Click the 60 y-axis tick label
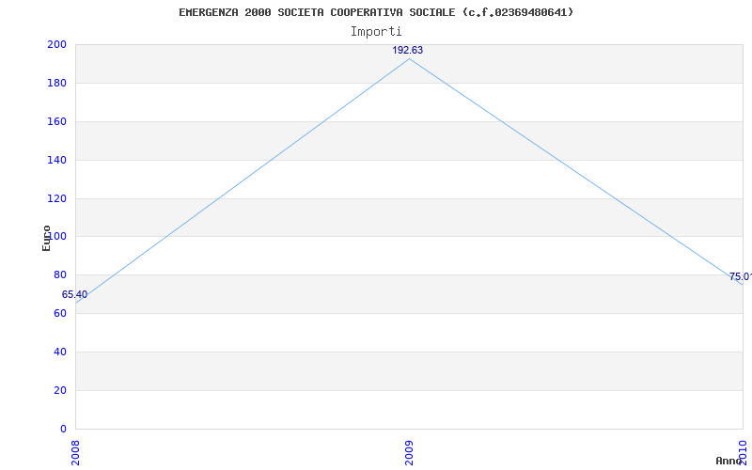 pos(60,313)
